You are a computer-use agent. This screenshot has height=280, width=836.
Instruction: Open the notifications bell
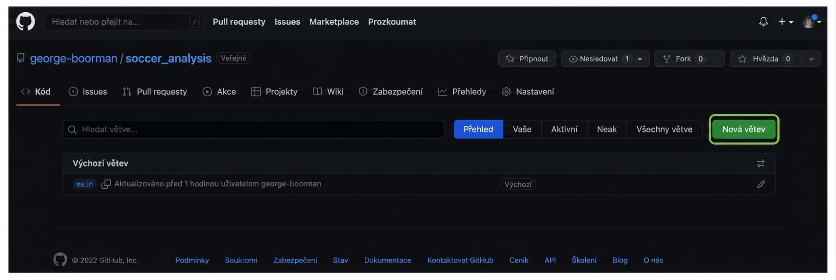click(x=763, y=22)
